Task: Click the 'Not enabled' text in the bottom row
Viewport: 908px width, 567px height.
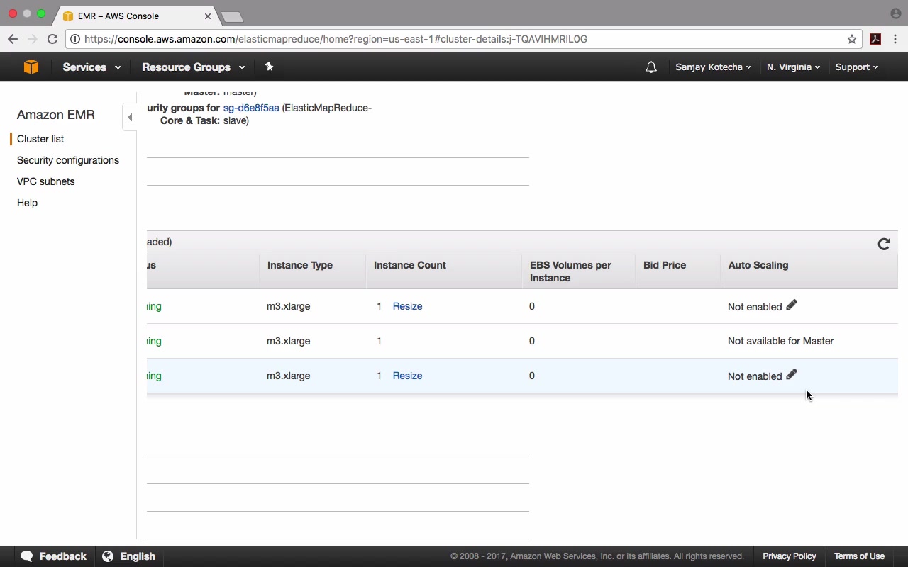Action: (755, 376)
